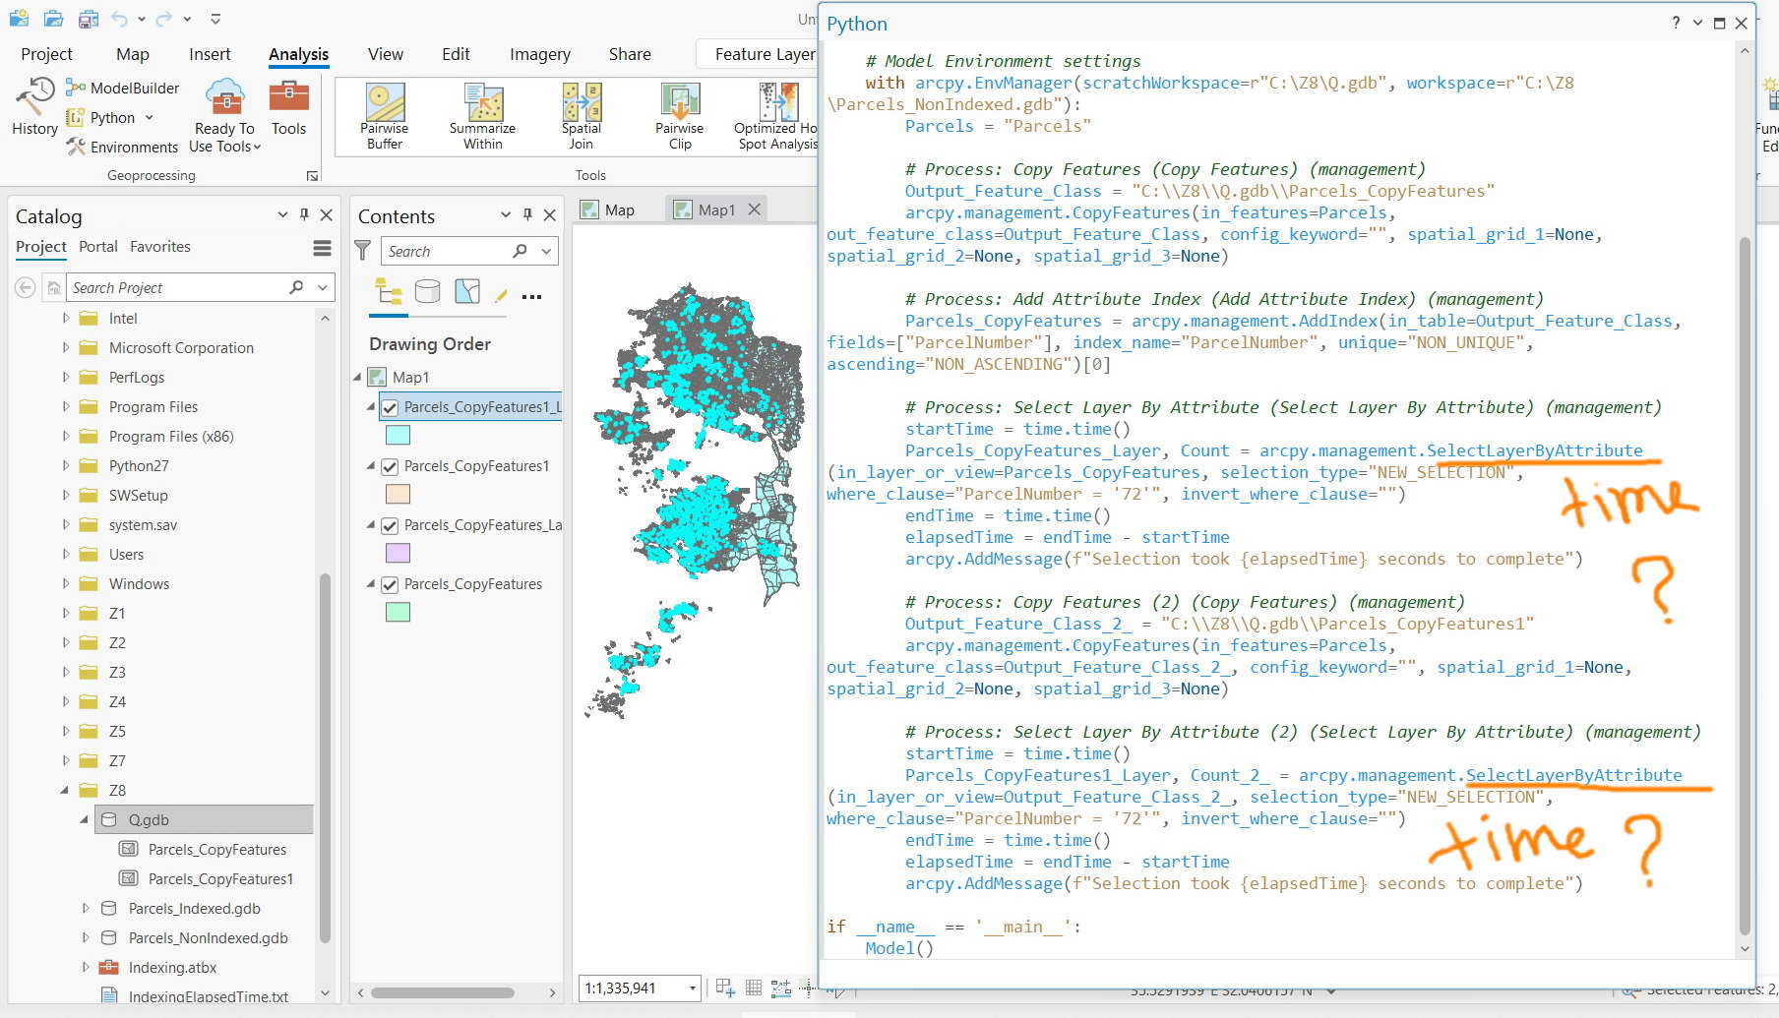The height and width of the screenshot is (1018, 1779).
Task: Collapse the Z8 folder in Catalog
Action: pos(65,790)
